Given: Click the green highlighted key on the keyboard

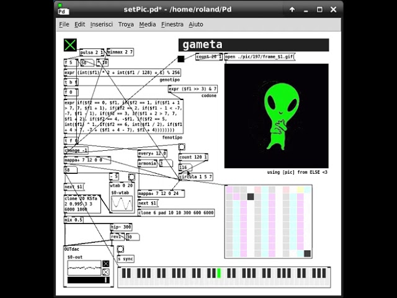Looking at the screenshot, I should pyautogui.click(x=219, y=273).
